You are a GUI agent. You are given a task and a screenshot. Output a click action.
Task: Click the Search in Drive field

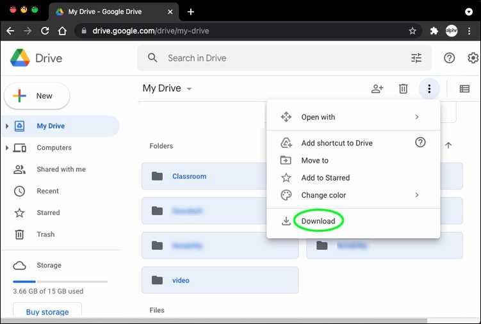tap(284, 58)
